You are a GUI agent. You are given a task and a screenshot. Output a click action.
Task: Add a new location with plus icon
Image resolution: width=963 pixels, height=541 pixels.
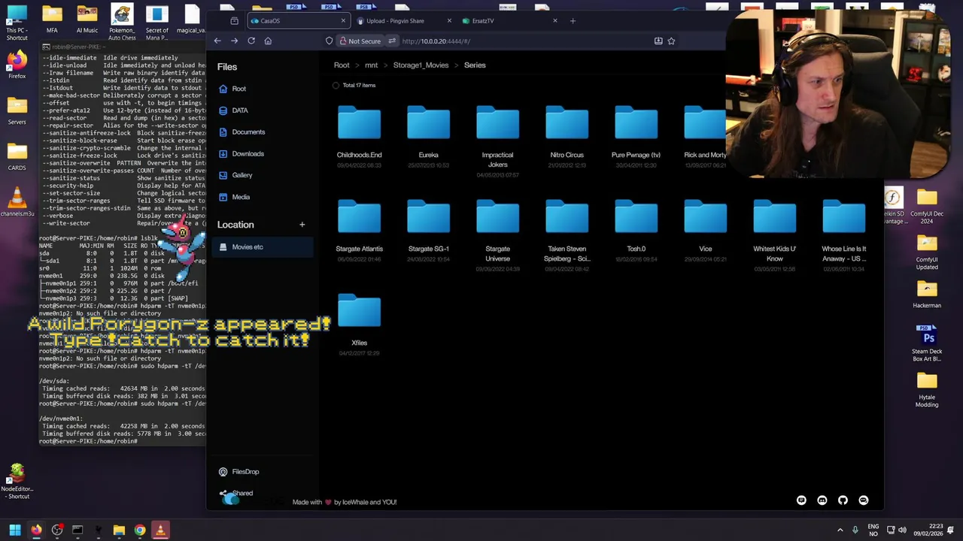click(x=302, y=225)
